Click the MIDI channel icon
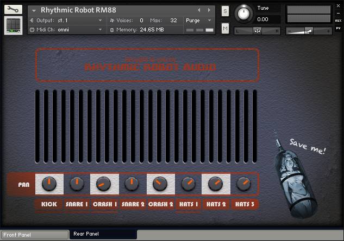Image resolution: width=344 pixels, height=241 pixels. tap(32, 30)
